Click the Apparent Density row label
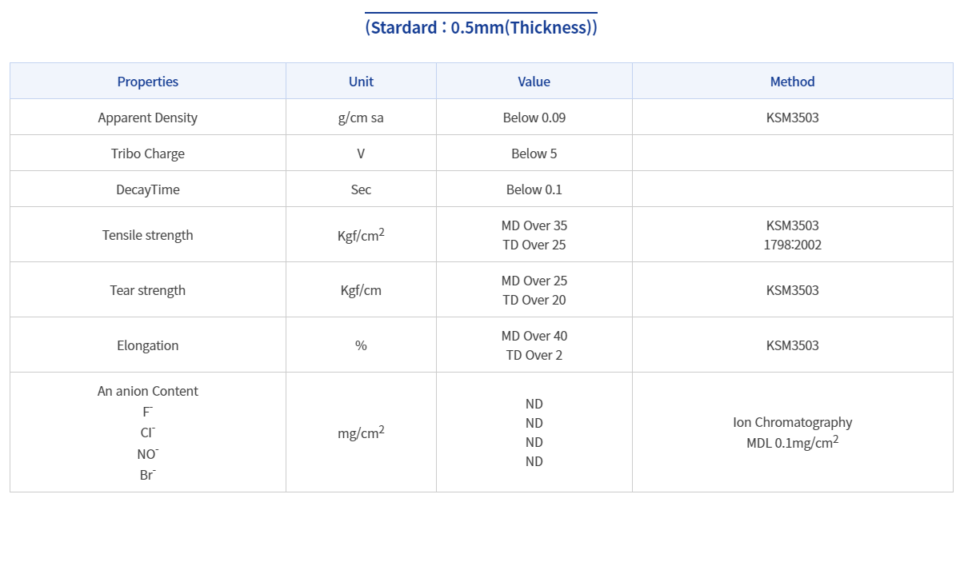This screenshot has width=964, height=582. click(x=148, y=118)
